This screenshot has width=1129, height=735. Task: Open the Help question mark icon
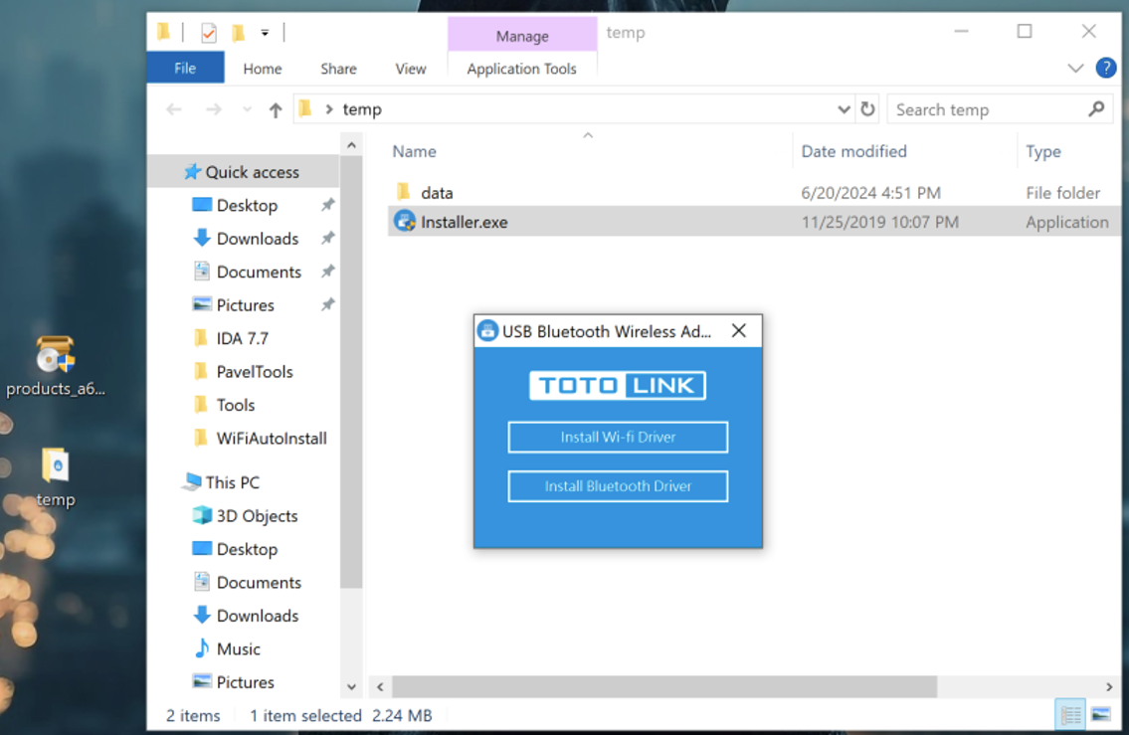[x=1105, y=68]
